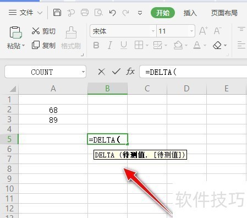Viewport: 247px width, 218px height.
Task: Expand the 宋体 font name dropdown
Action: click(153, 31)
